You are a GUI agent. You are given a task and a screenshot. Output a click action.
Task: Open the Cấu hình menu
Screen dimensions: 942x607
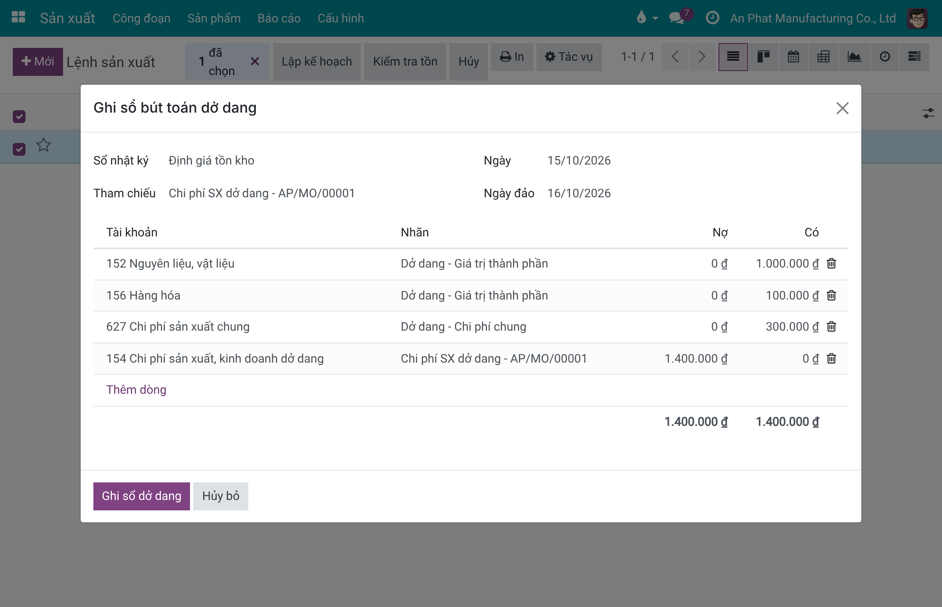[341, 18]
